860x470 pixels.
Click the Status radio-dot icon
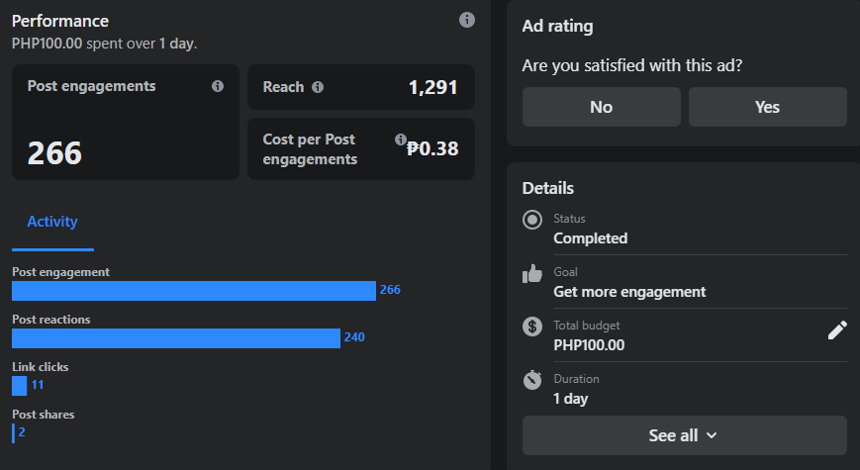click(532, 220)
